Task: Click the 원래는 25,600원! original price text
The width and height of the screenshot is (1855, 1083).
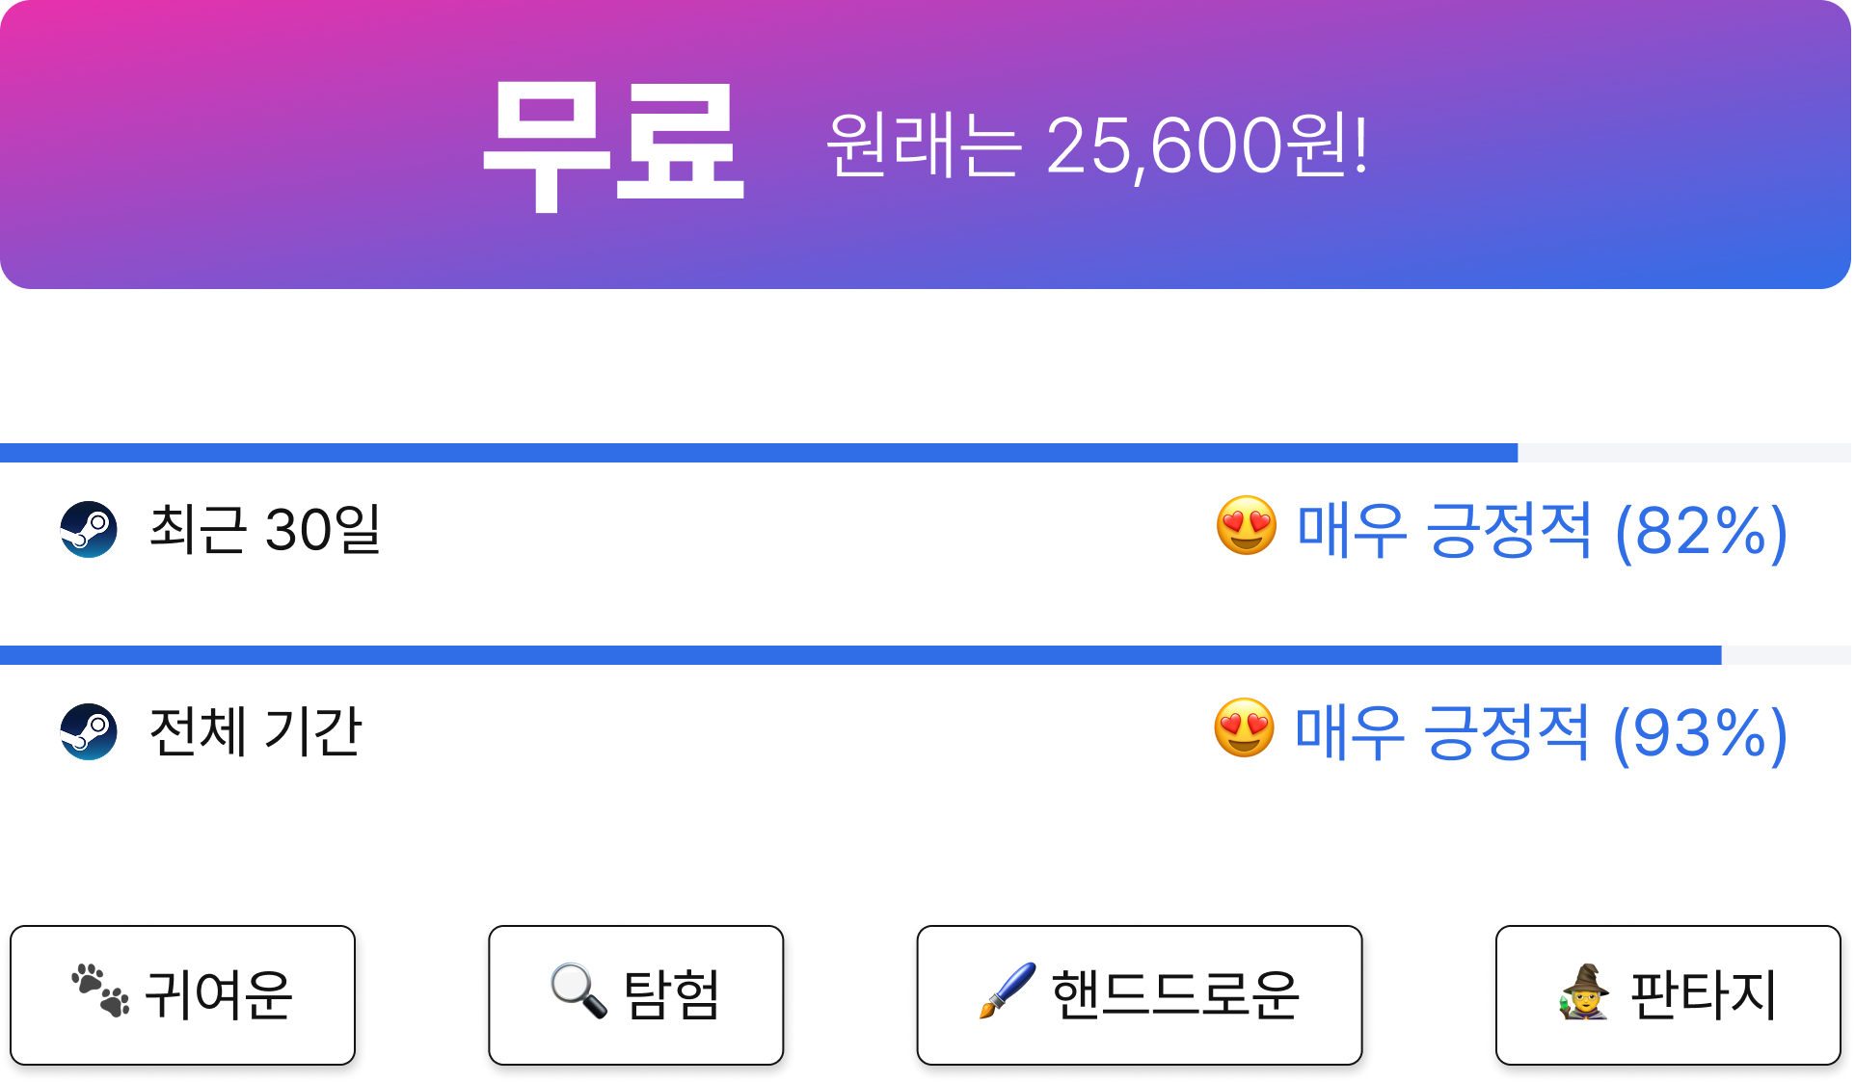Action: (1098, 145)
